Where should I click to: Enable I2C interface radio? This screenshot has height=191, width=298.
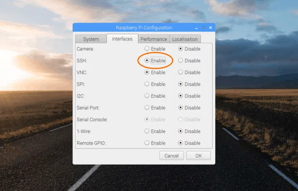click(155, 96)
